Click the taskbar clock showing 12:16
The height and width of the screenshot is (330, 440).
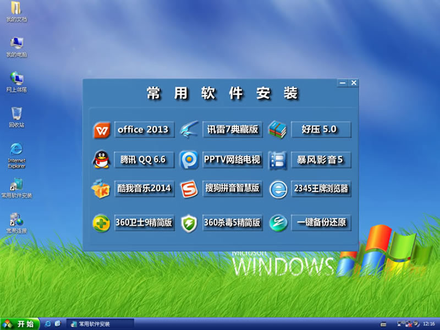429,324
